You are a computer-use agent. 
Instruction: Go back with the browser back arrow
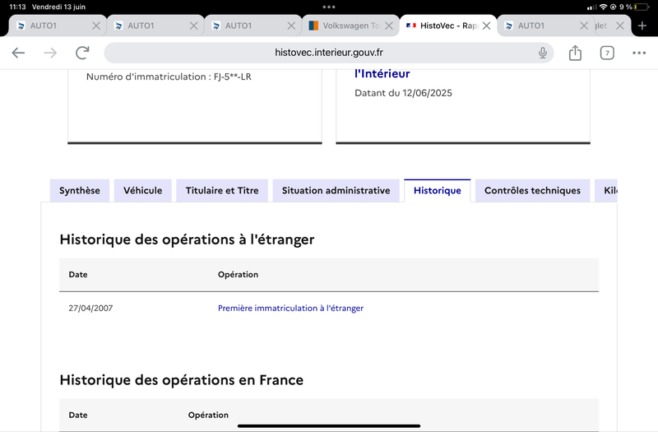tap(18, 53)
